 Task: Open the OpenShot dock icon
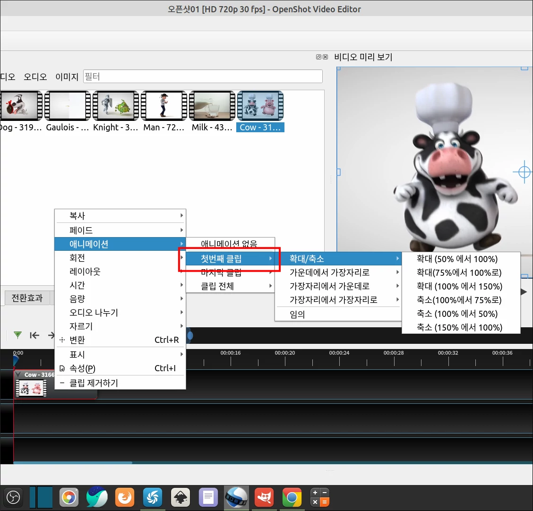pos(237,497)
